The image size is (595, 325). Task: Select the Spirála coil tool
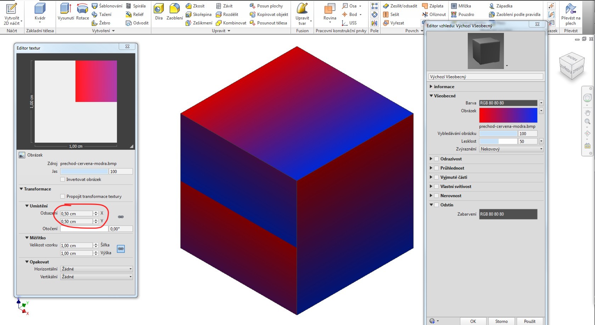pyautogui.click(x=136, y=6)
